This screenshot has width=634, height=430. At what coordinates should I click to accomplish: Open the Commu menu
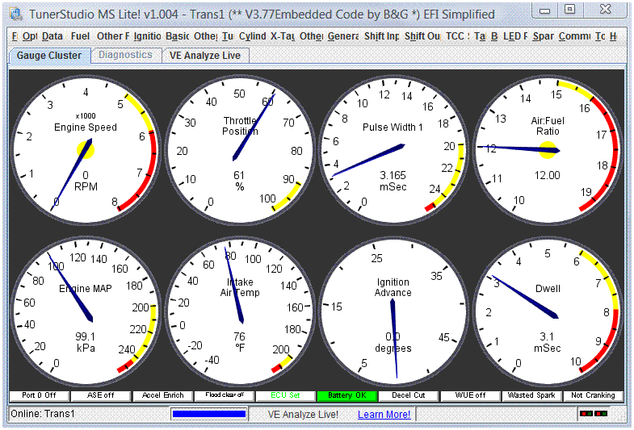click(574, 36)
